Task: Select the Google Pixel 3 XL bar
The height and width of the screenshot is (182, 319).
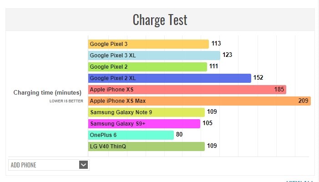Action: (154, 56)
